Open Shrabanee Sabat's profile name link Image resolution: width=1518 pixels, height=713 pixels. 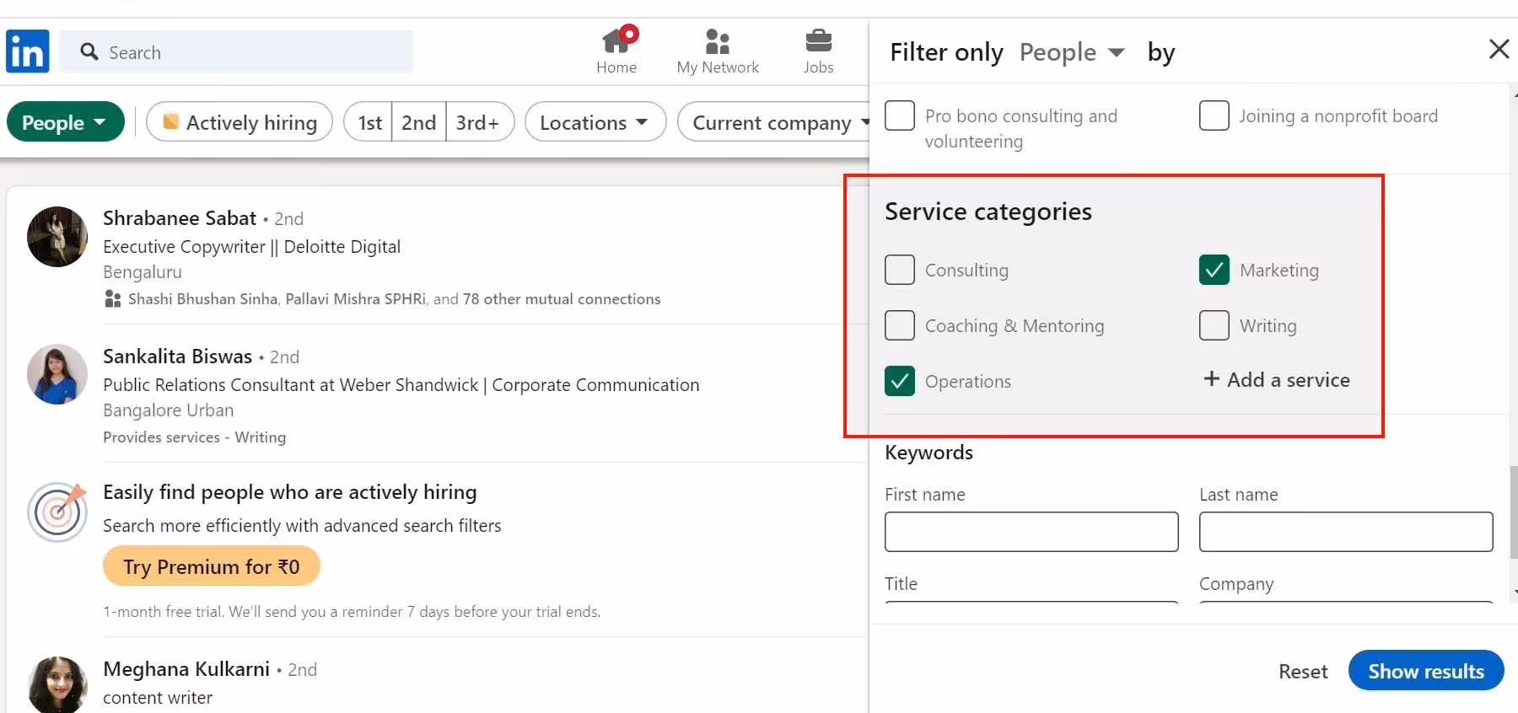click(x=180, y=218)
